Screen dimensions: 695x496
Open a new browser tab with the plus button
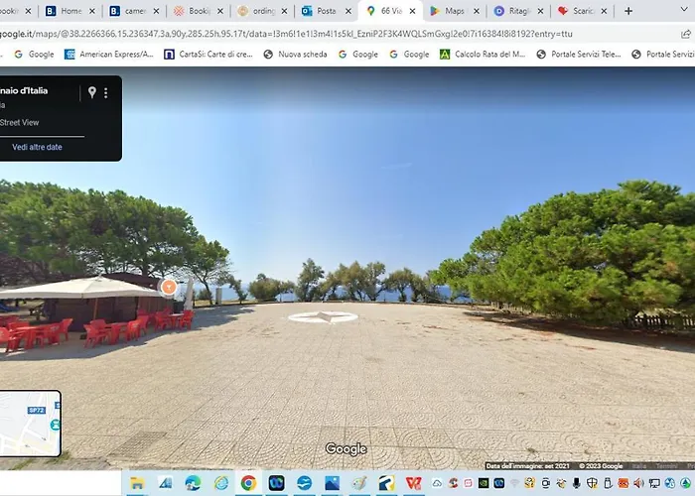(x=628, y=11)
